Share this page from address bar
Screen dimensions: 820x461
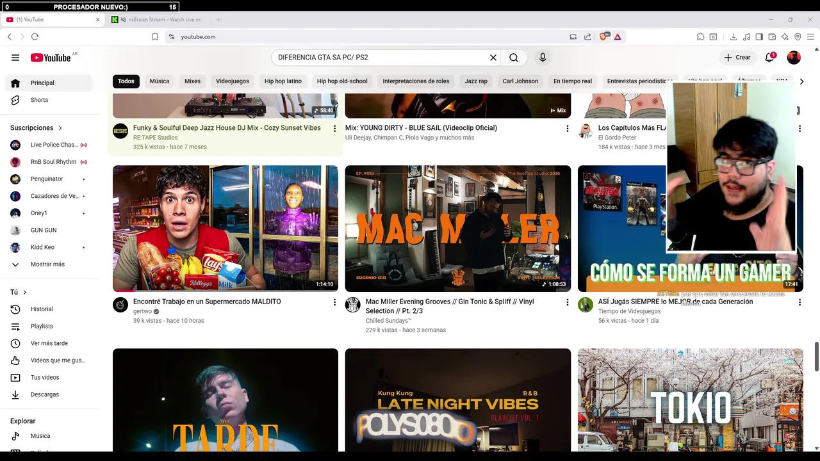point(587,37)
